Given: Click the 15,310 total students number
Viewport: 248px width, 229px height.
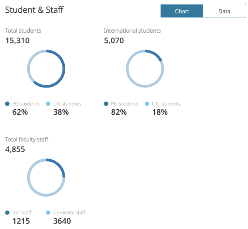Looking at the screenshot, I should point(17,40).
